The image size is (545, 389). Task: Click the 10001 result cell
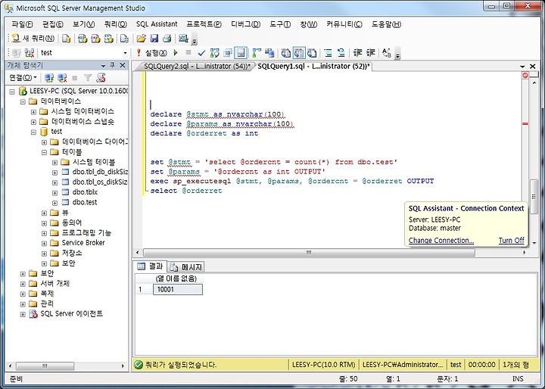[178, 290]
